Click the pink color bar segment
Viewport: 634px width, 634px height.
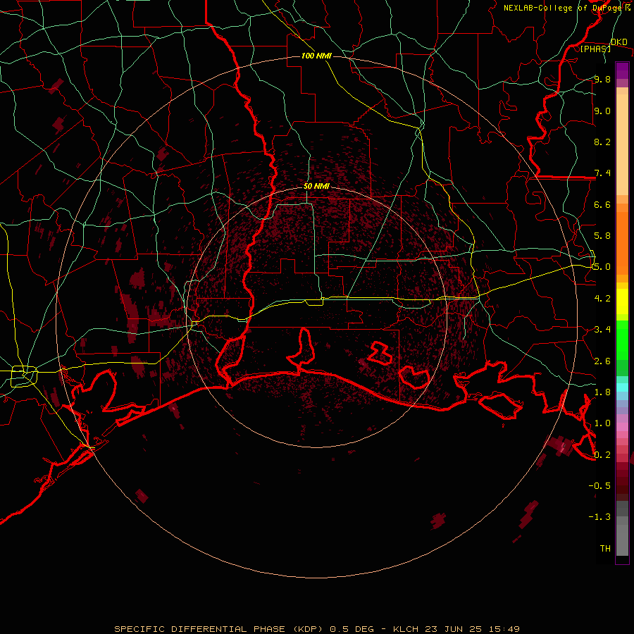[622, 427]
